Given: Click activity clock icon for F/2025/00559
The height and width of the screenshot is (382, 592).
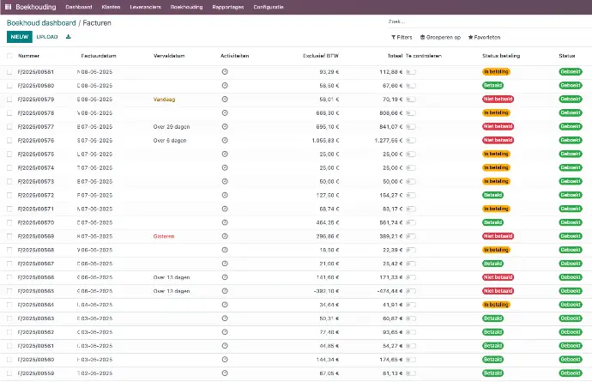Looking at the screenshot, I should (x=225, y=373).
